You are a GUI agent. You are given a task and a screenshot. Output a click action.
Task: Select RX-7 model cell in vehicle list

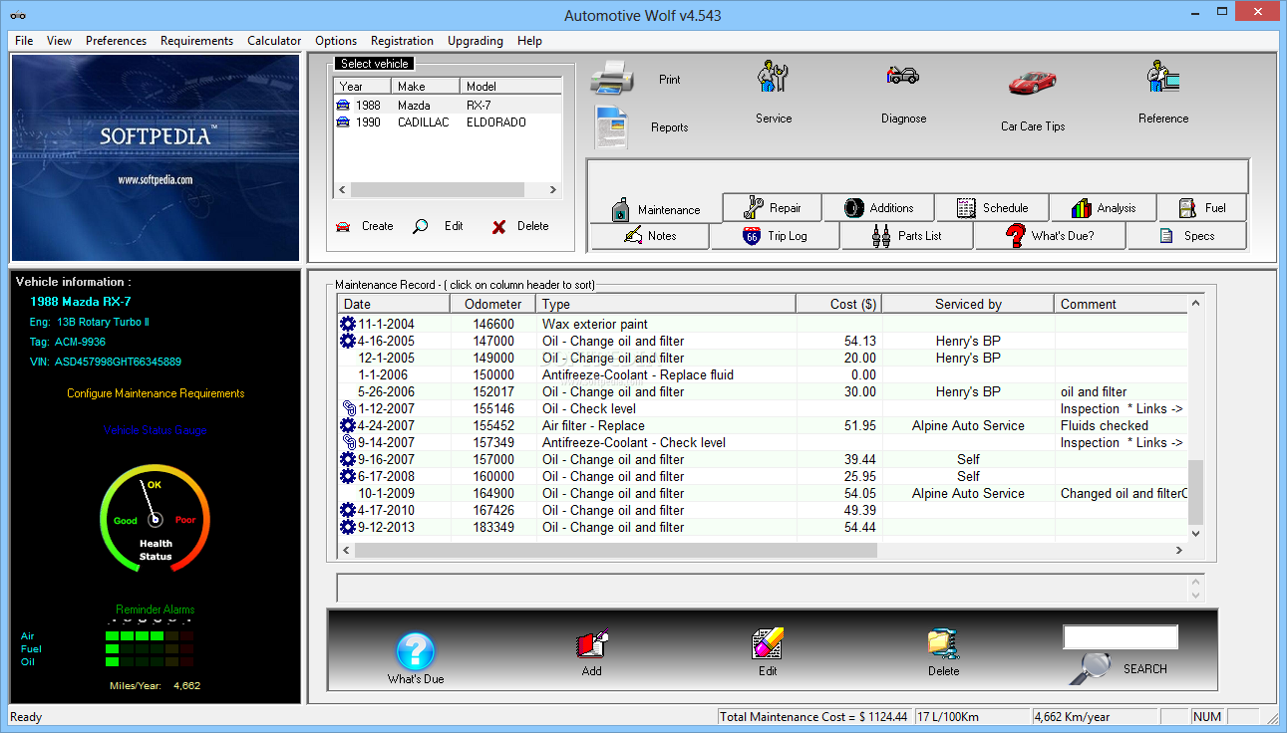(479, 105)
